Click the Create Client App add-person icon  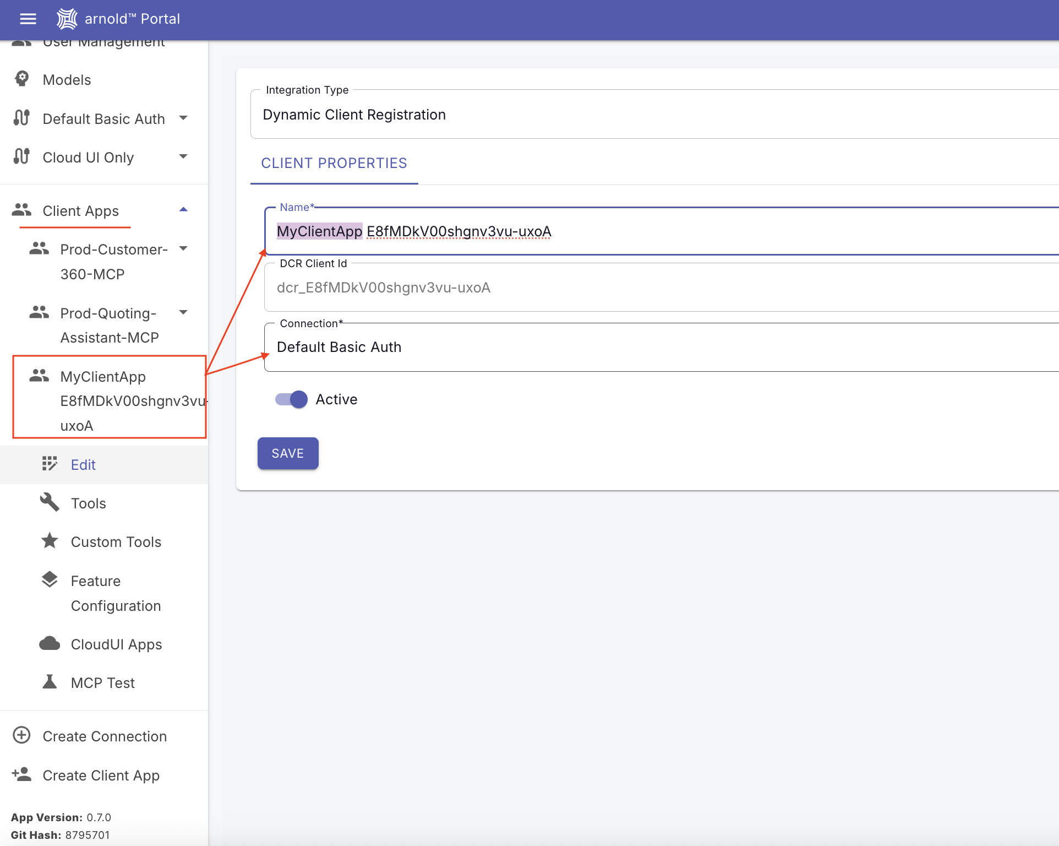tap(21, 774)
